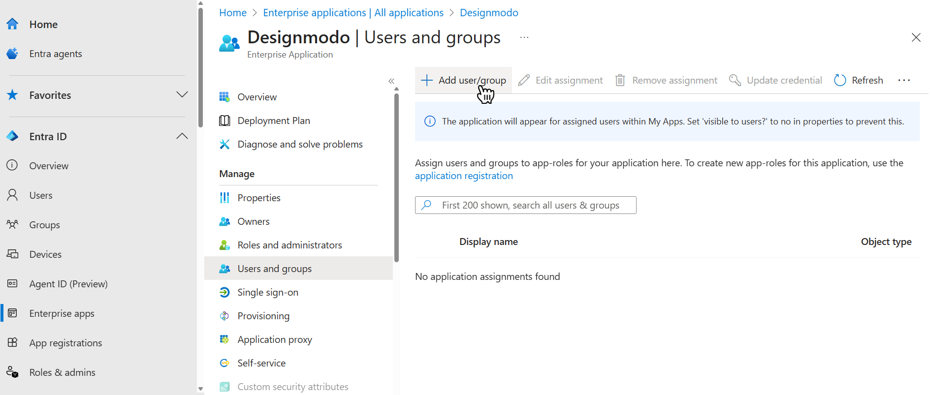
Task: Open Entra agents icon
Action: [x=12, y=54]
